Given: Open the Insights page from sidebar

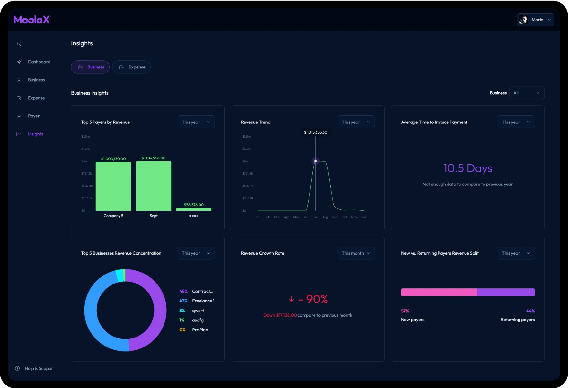Looking at the screenshot, I should click(x=35, y=134).
